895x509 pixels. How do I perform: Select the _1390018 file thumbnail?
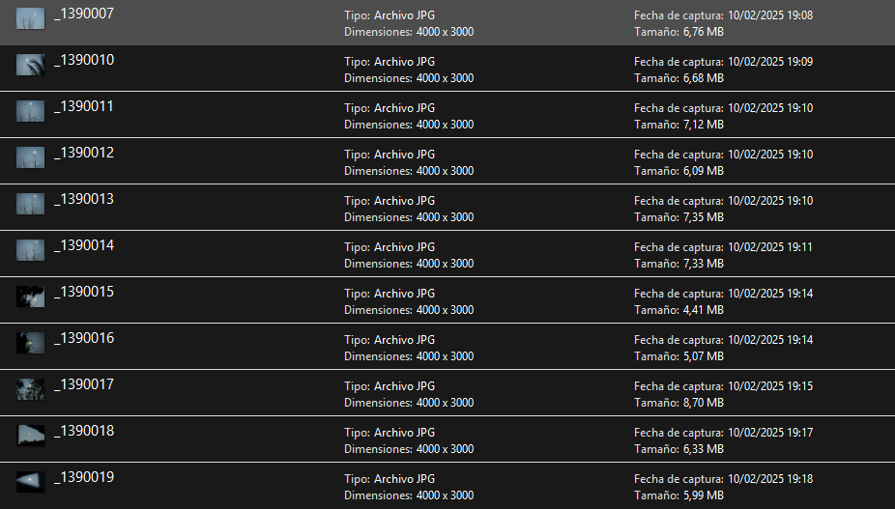click(30, 436)
